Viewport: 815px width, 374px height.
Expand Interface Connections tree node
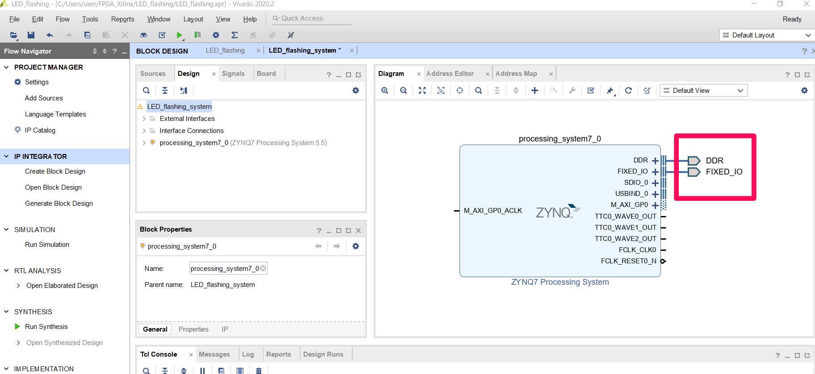point(144,131)
